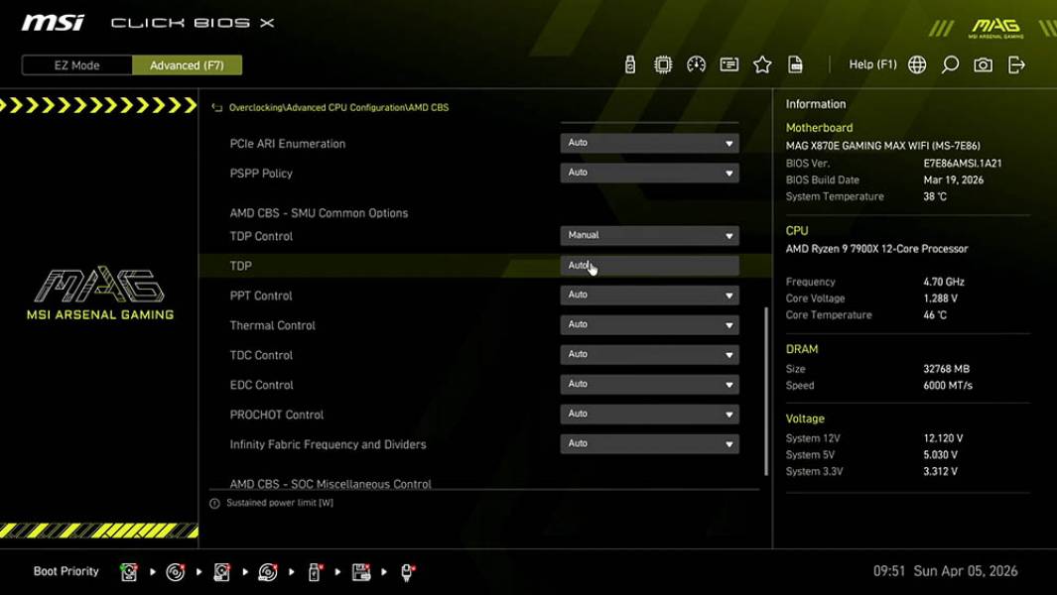
Task: Click the CPU hardware monitor icon
Action: click(x=662, y=63)
